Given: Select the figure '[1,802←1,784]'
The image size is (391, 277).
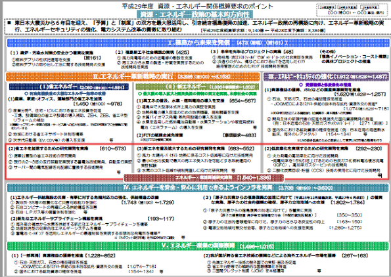Looking at the screenshot, I should [348, 202].
